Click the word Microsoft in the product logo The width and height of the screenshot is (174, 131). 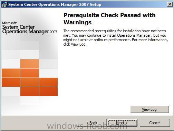9,23
